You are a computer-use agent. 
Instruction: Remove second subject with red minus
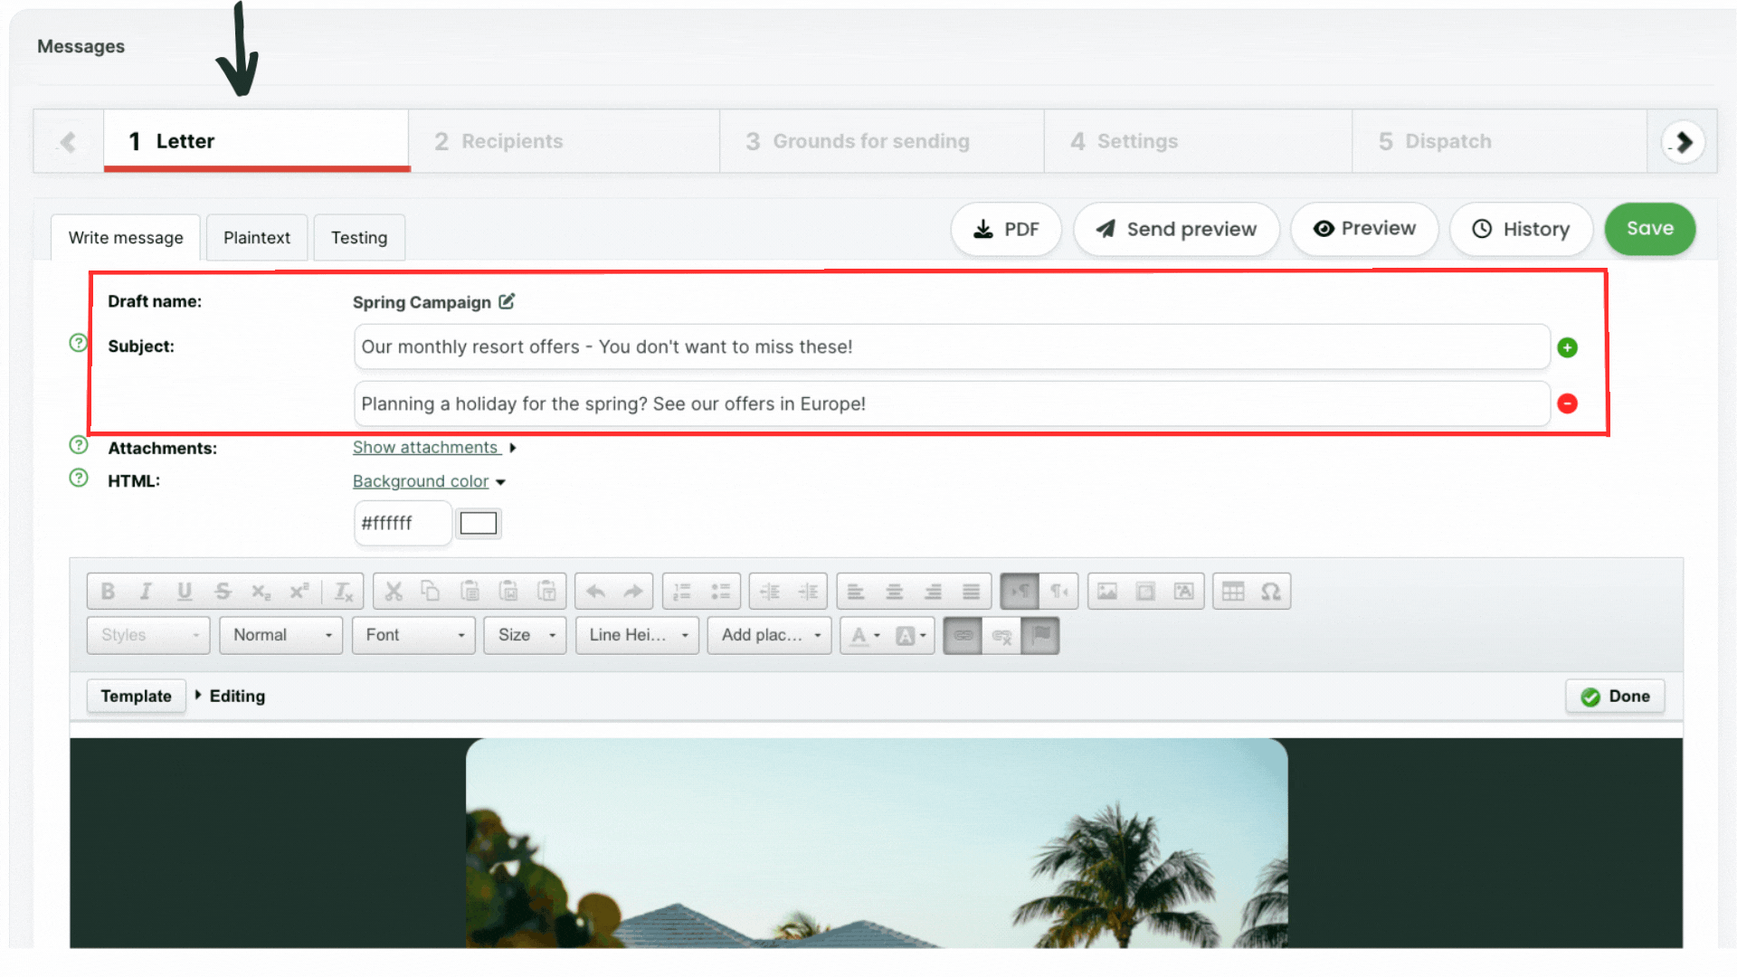pos(1567,403)
